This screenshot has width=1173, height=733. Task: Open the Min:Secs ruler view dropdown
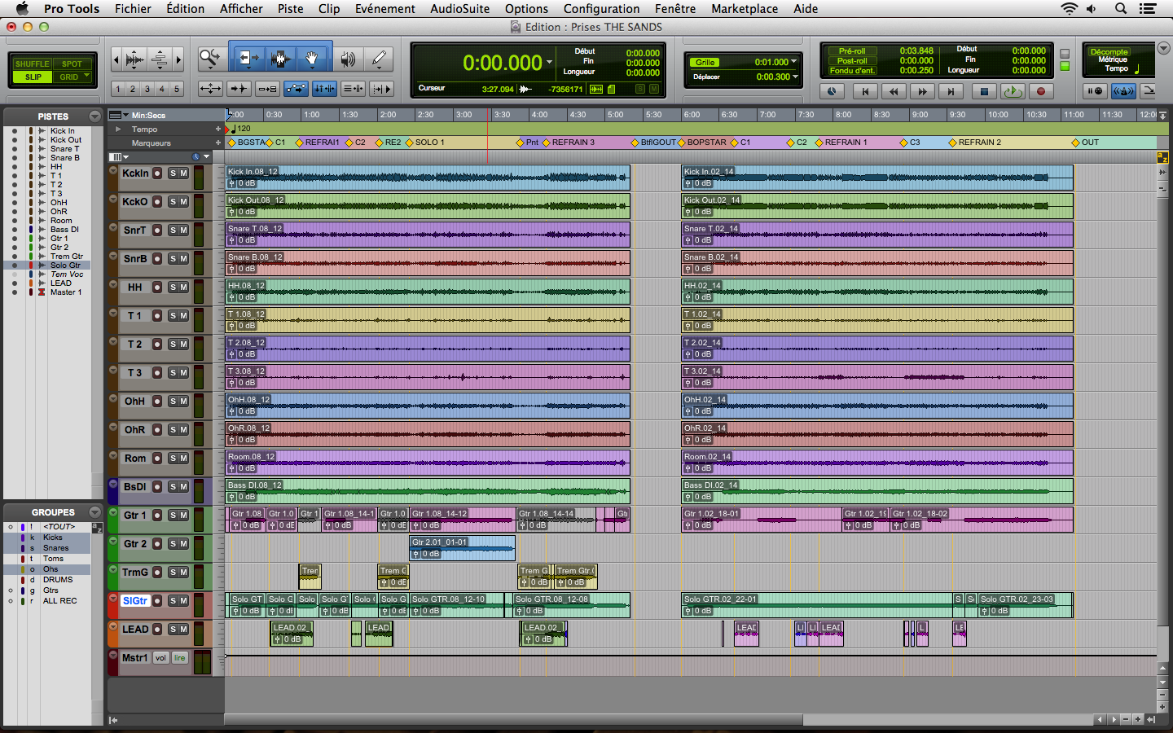125,115
